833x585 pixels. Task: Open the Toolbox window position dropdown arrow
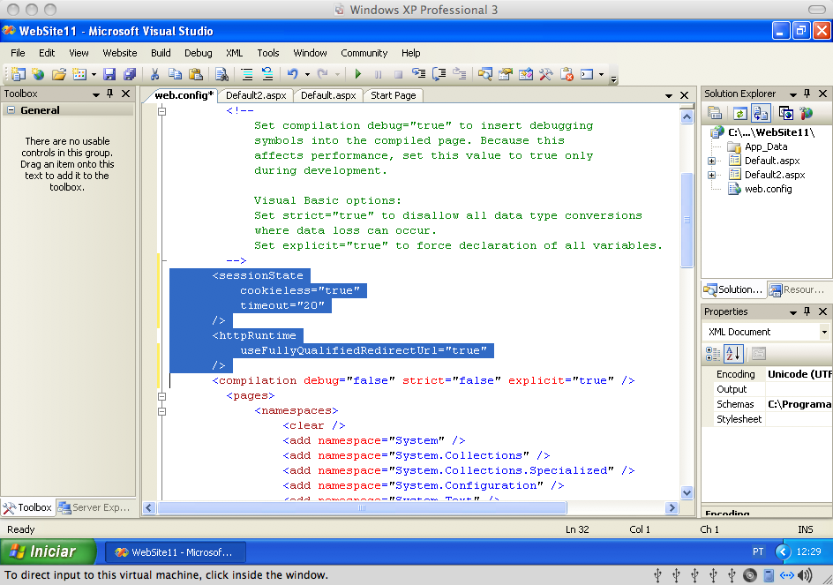[96, 94]
